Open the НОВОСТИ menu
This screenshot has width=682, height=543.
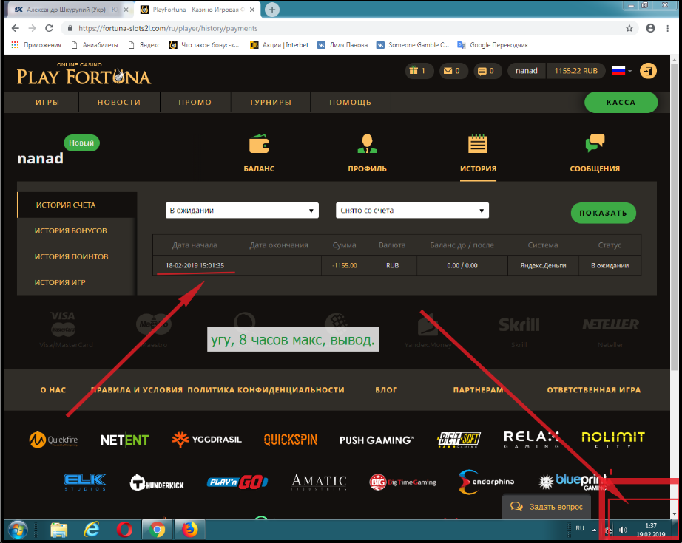[119, 103]
